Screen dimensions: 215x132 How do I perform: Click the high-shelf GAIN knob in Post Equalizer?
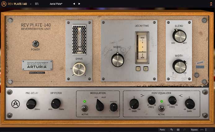coord(190,104)
